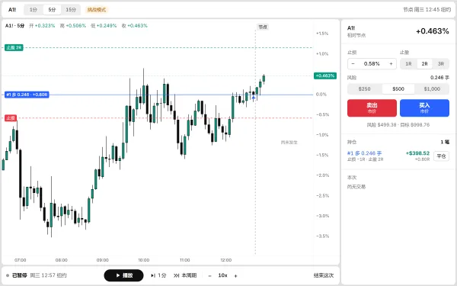Click the 周三 12:57 纽约 time text
The height and width of the screenshot is (286, 457).
(x=49, y=275)
